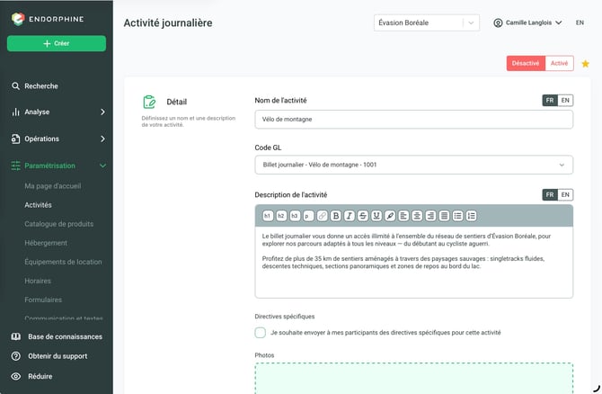
Task: Switch description language to EN
Action: click(x=565, y=194)
